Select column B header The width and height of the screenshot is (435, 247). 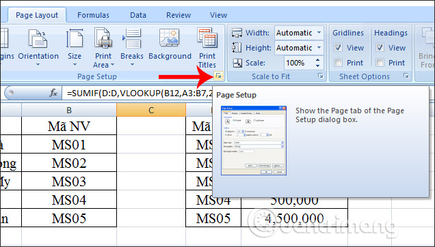(x=69, y=110)
